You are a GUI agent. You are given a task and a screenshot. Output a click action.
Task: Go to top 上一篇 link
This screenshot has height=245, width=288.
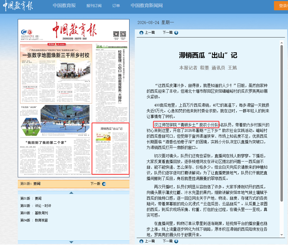[150, 33]
